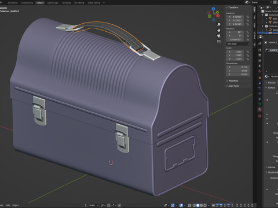This screenshot has height=208, width=278.
Task: Switch to the Animation workspace tab
Action: coord(13,3)
